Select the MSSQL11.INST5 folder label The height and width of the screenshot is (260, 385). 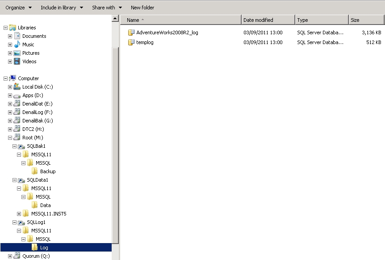coord(49,214)
